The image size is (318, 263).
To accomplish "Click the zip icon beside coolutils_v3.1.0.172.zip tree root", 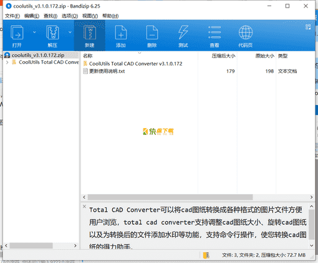I will pos(7,55).
